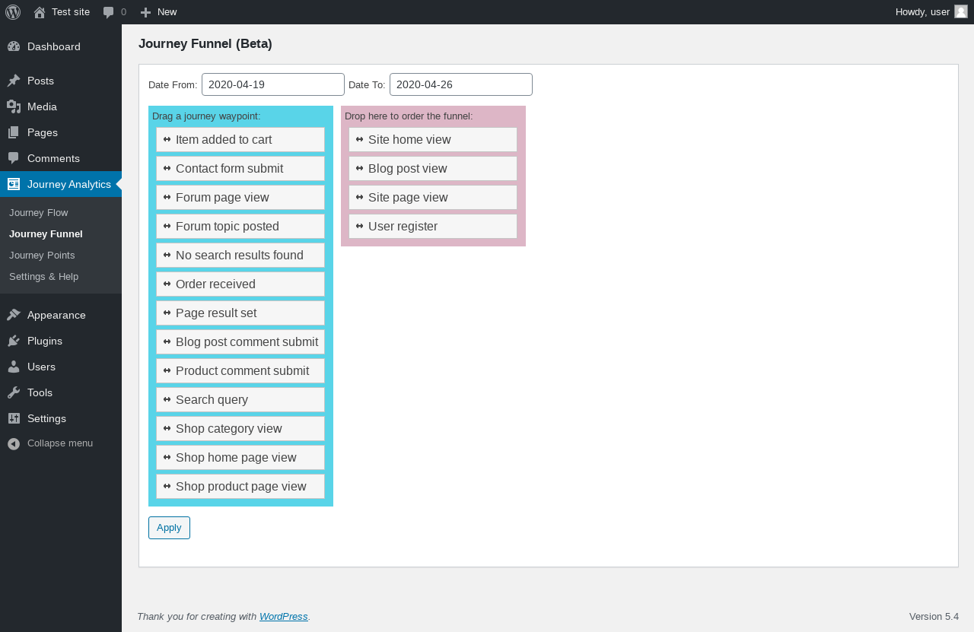
Task: Click the Tools wrench icon
Action: click(x=14, y=392)
